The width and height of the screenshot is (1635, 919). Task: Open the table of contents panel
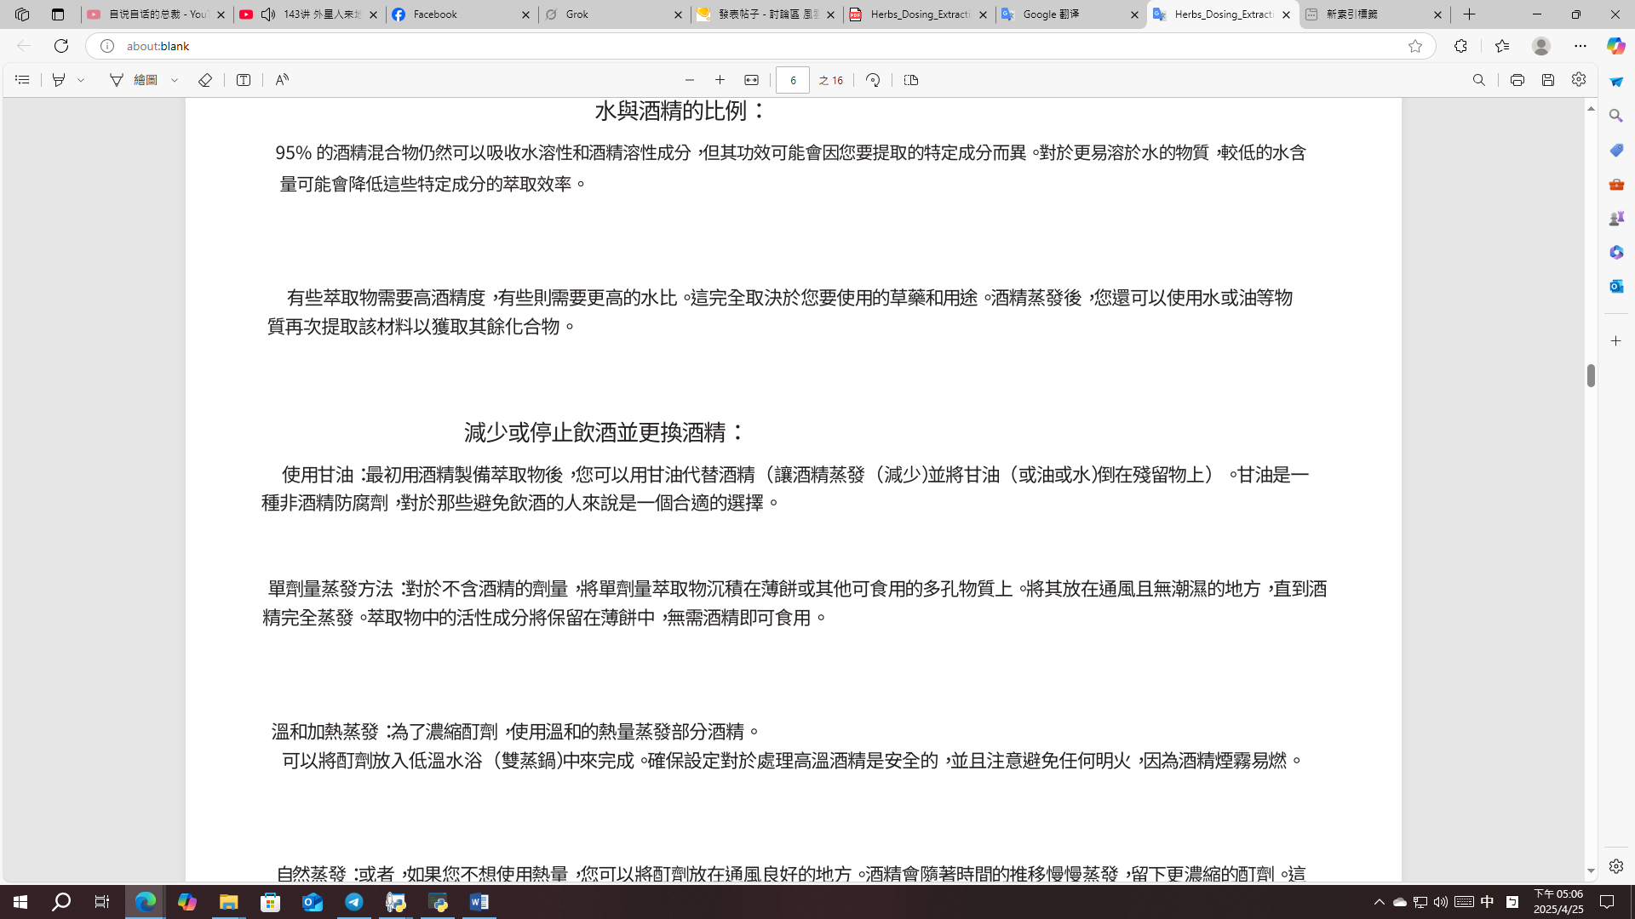tap(22, 80)
